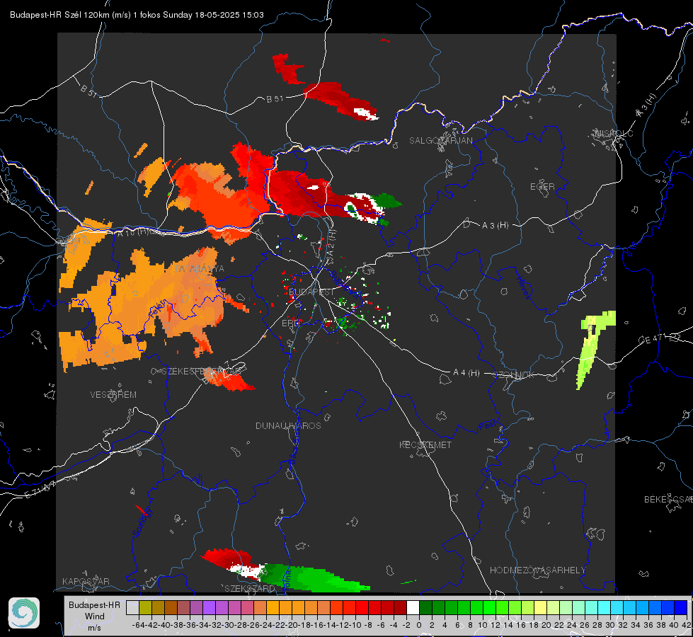Select the VESZPRÉM city label
Viewport: 693px width, 637px height.
(x=113, y=395)
